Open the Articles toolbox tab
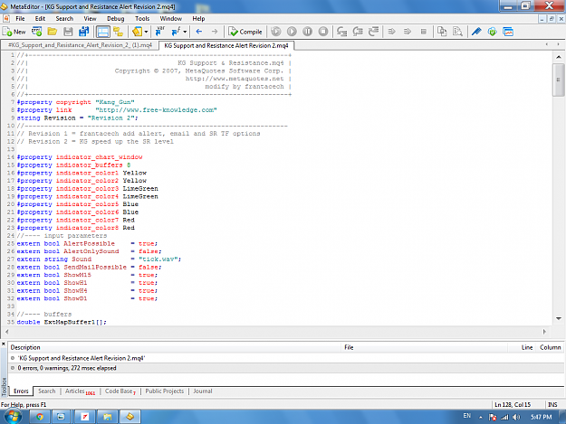566x424 pixels. [80, 391]
